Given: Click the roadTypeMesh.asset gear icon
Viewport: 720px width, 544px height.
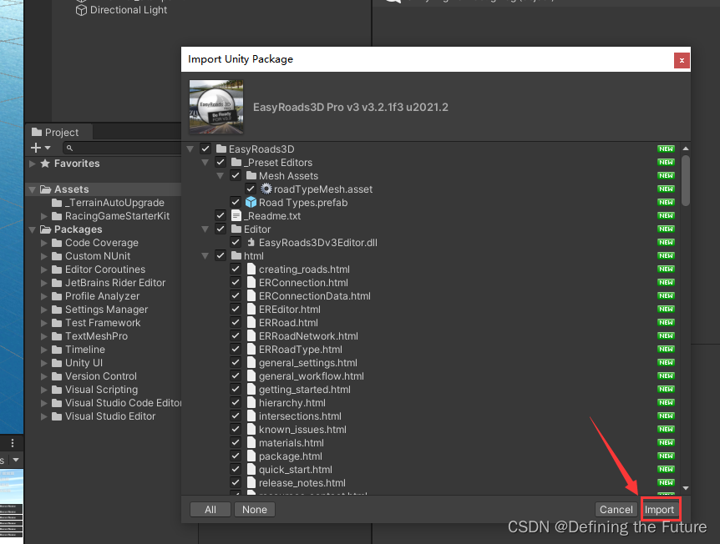Looking at the screenshot, I should [x=266, y=189].
